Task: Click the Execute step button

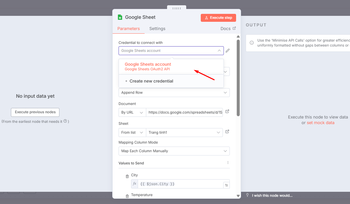Action: tap(218, 17)
